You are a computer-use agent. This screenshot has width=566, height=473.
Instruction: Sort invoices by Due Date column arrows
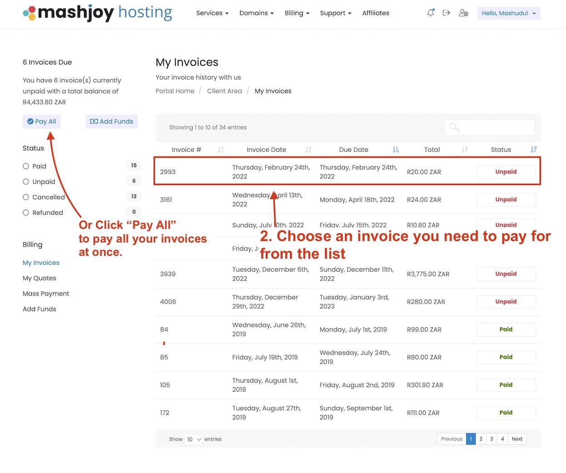[x=395, y=149]
